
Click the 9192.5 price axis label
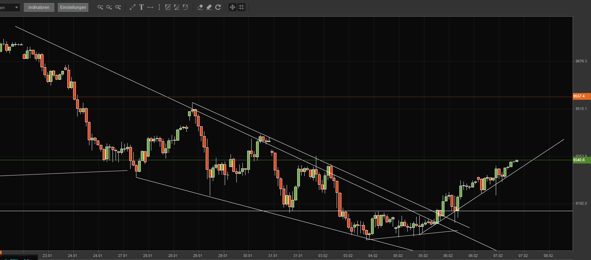(581, 204)
